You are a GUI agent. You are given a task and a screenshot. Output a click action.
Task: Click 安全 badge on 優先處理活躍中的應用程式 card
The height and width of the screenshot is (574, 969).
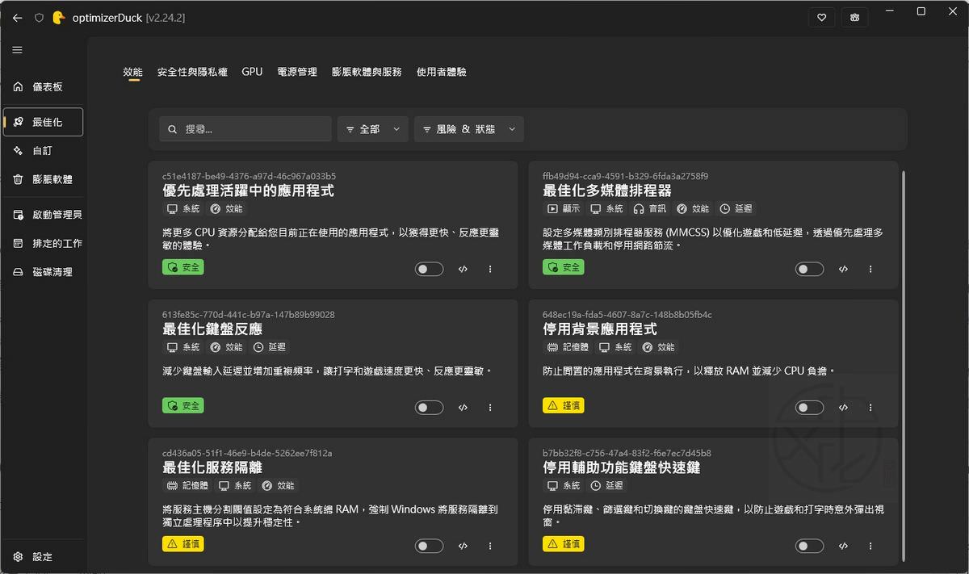tap(183, 266)
